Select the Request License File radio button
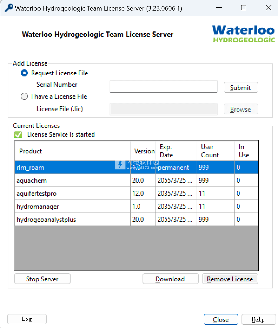278x328 pixels. pyautogui.click(x=24, y=73)
